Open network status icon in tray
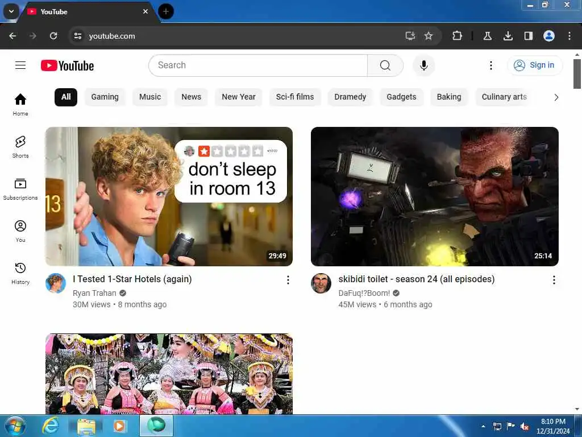The image size is (582, 437). [x=497, y=426]
